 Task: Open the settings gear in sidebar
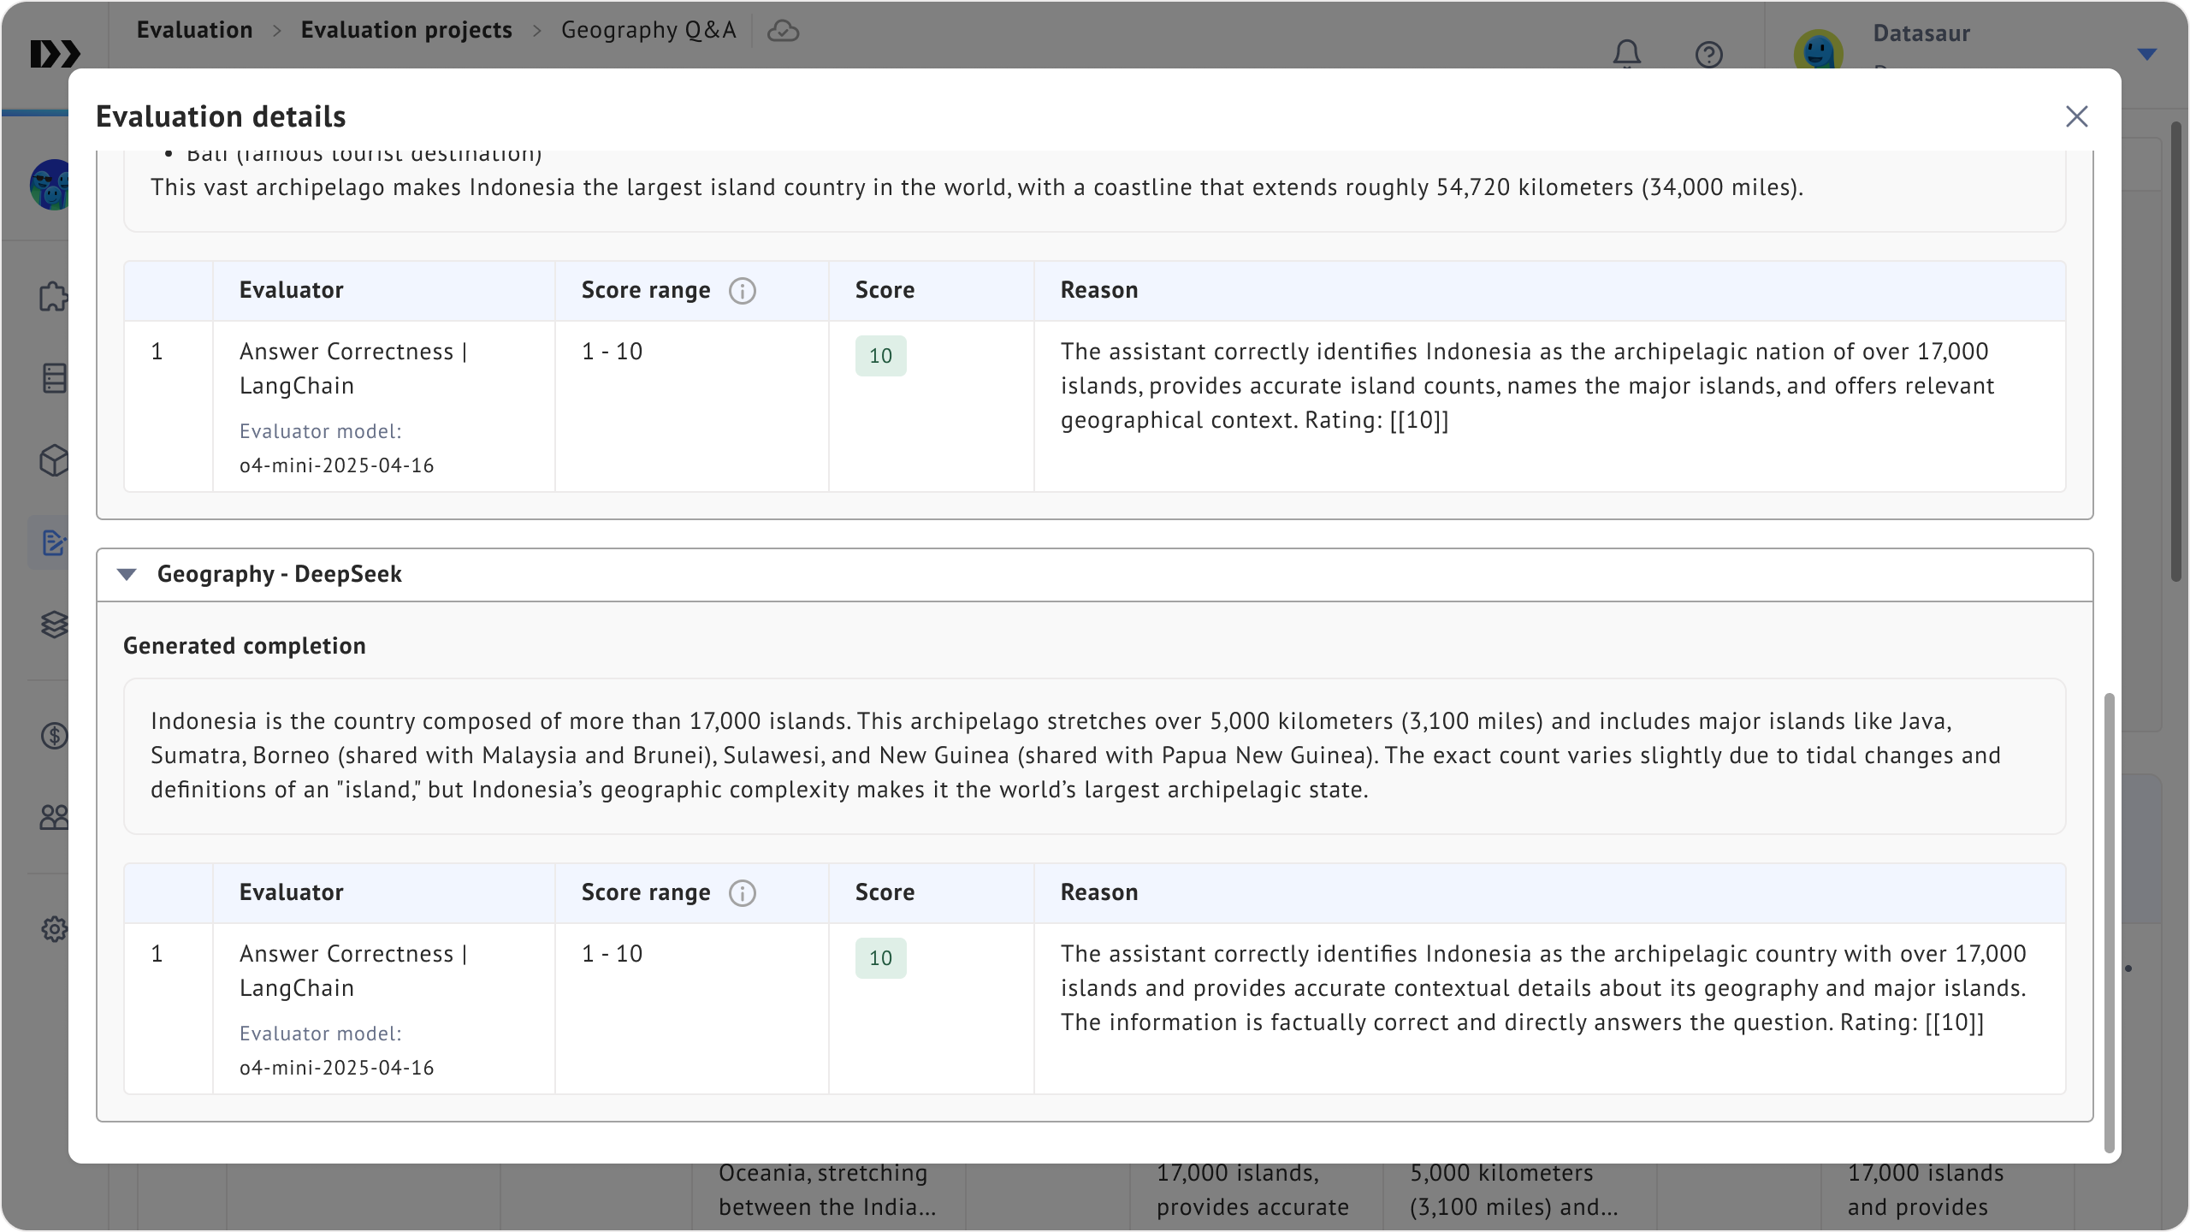tap(54, 929)
